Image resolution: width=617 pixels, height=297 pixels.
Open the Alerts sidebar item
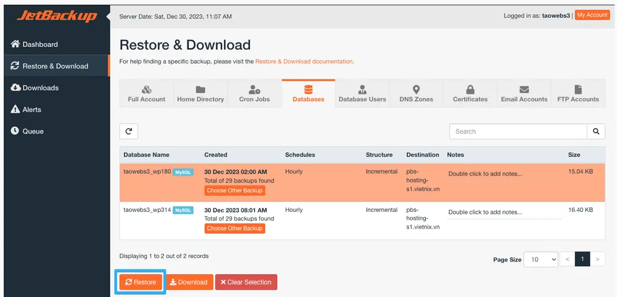coord(31,110)
